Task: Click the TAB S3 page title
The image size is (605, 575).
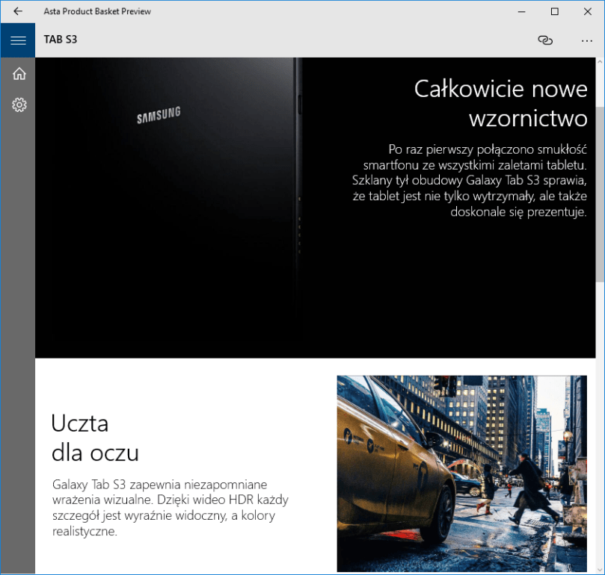Action: coord(61,40)
